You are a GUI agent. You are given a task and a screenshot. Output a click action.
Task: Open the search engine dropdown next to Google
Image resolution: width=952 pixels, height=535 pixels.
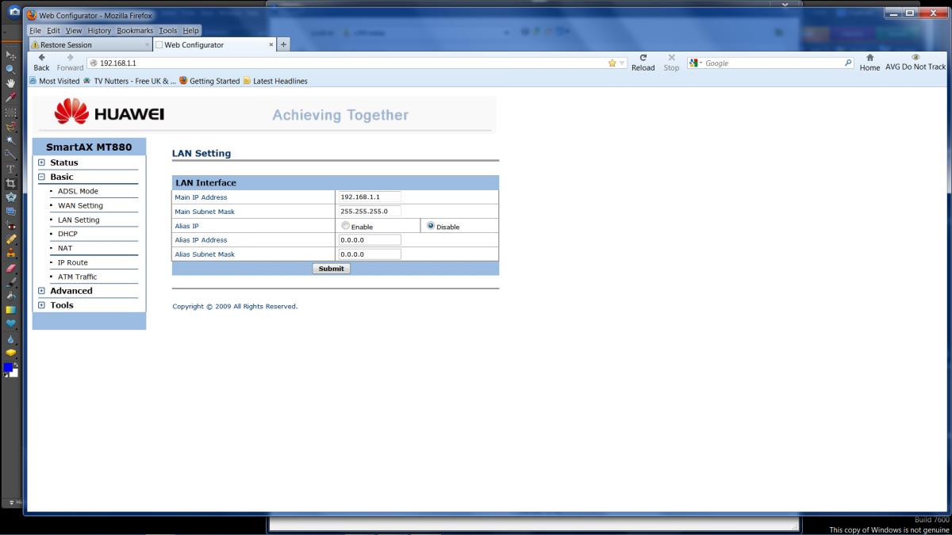(x=696, y=63)
